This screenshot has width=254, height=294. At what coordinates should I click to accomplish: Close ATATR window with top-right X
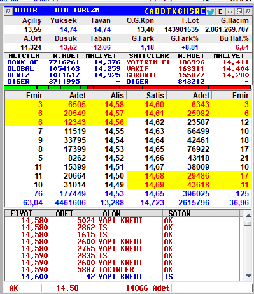248,11
